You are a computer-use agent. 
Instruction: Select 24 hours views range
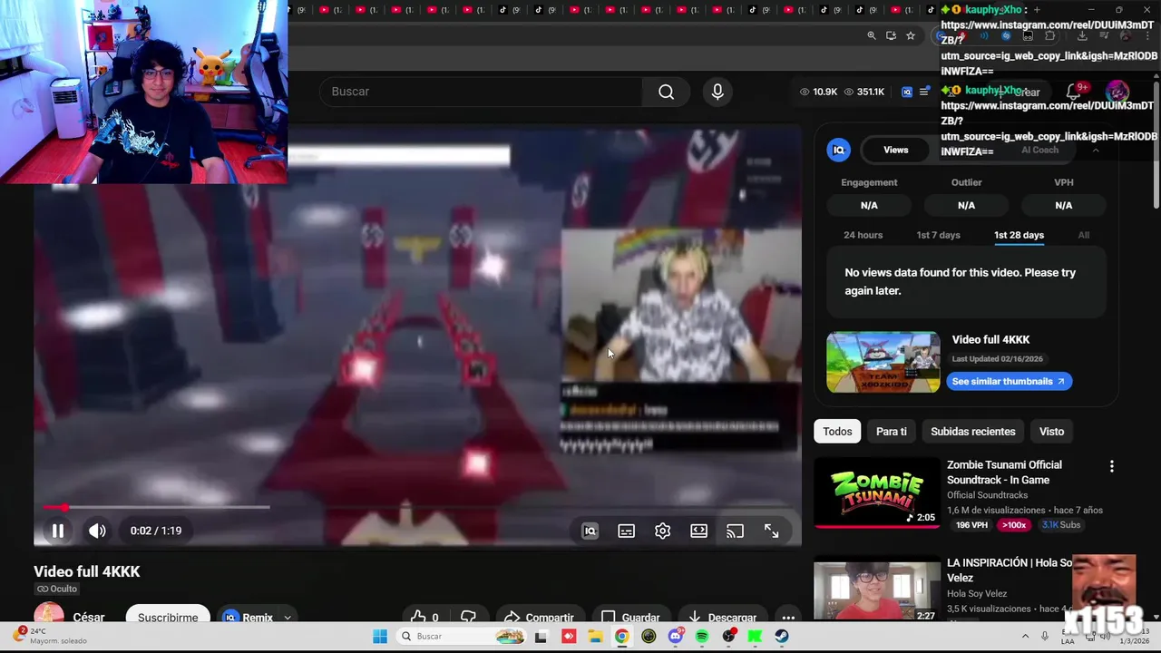tap(863, 235)
